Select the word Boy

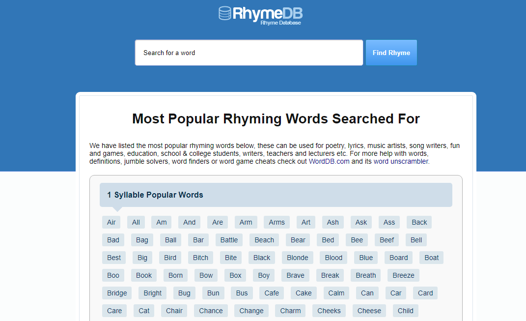[264, 275]
